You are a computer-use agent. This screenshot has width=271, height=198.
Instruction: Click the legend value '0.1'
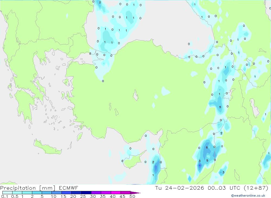[5, 196]
